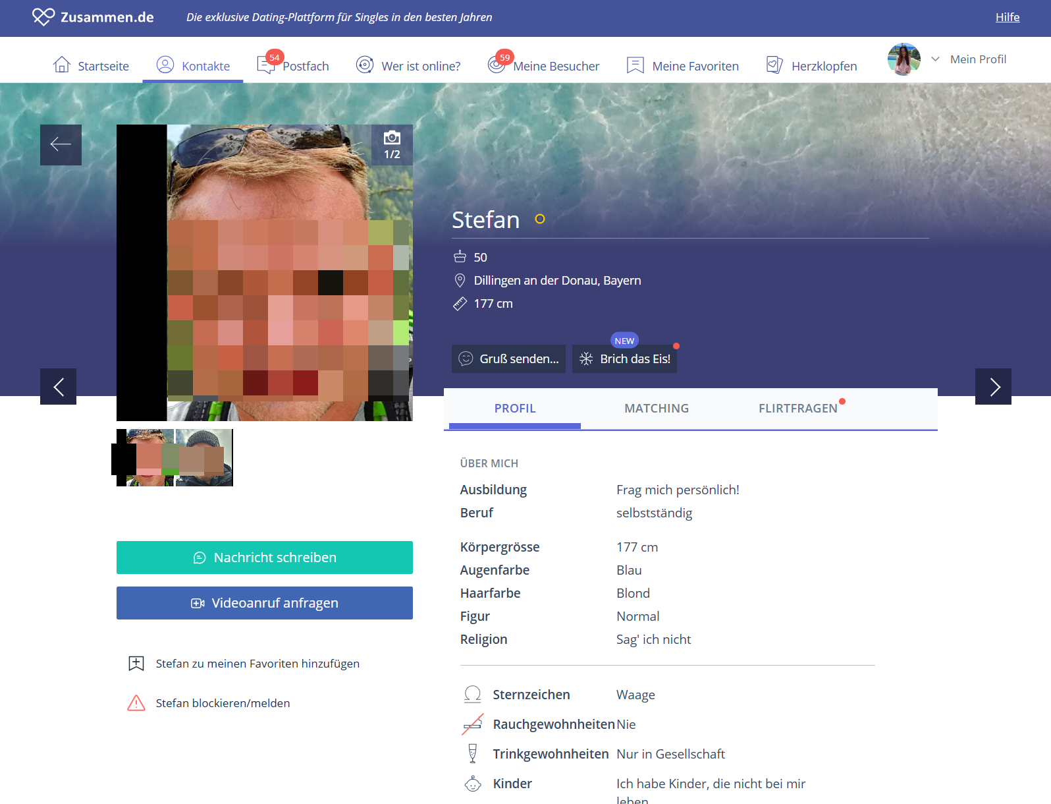Click the Nachricht schreiben button
This screenshot has height=804, width=1051.
265,558
